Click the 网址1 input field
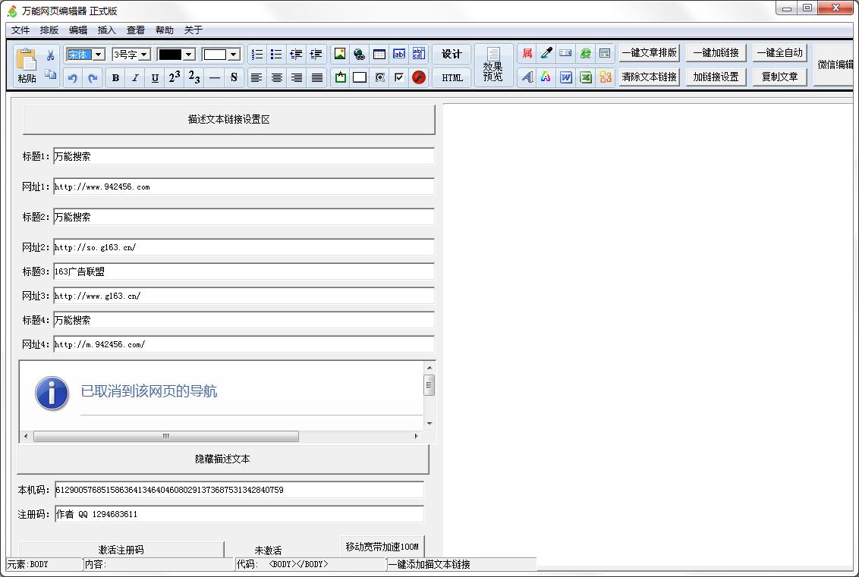Screen dimensions: 859x577 244,187
